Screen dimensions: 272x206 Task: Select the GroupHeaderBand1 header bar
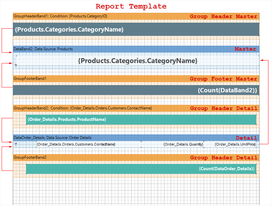[99, 16]
